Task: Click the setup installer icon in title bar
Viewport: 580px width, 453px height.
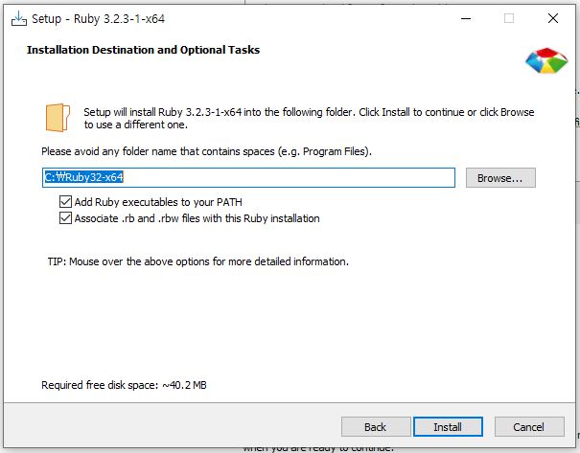Action: pyautogui.click(x=19, y=18)
